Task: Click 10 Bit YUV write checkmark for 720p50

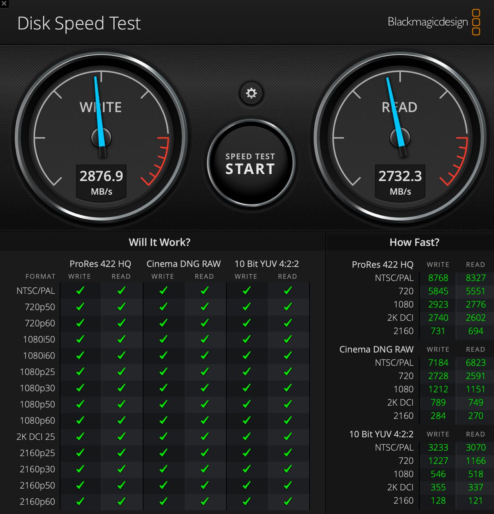Action: coord(247,307)
